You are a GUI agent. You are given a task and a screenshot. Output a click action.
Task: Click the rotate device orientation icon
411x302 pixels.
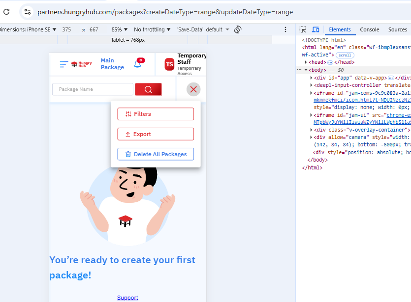238,29
